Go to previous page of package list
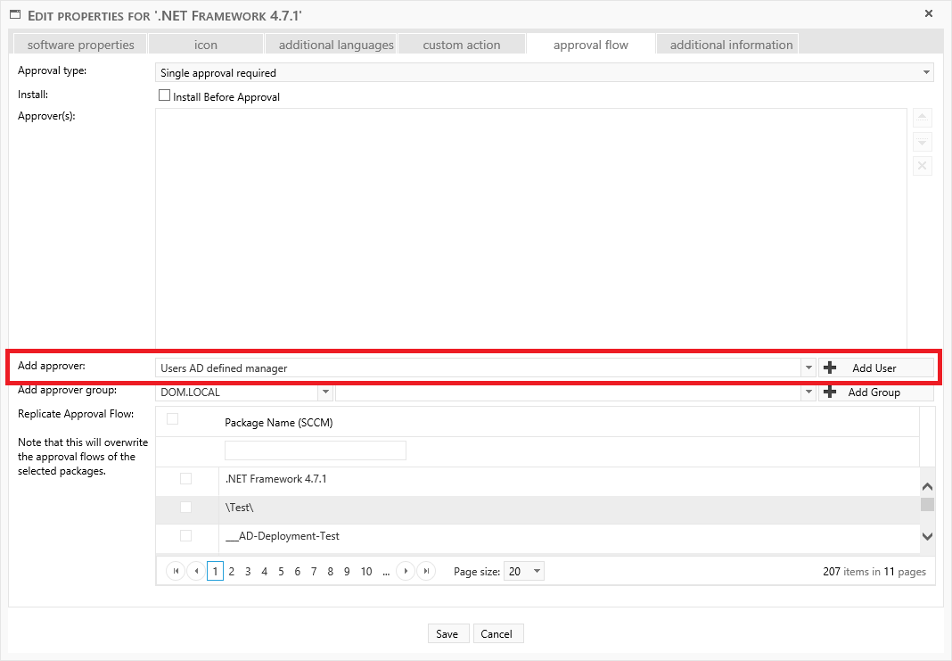The height and width of the screenshot is (661, 952). (x=196, y=572)
